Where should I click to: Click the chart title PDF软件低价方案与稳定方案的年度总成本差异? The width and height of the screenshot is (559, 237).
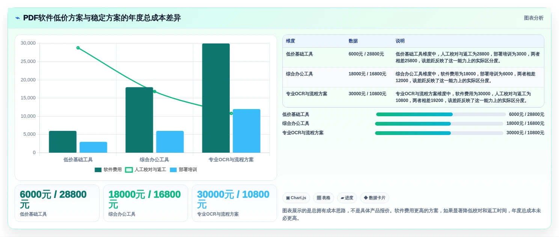point(102,18)
